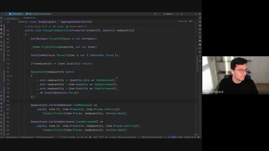Open the EventualShop project dropdown

tap(17, 14)
